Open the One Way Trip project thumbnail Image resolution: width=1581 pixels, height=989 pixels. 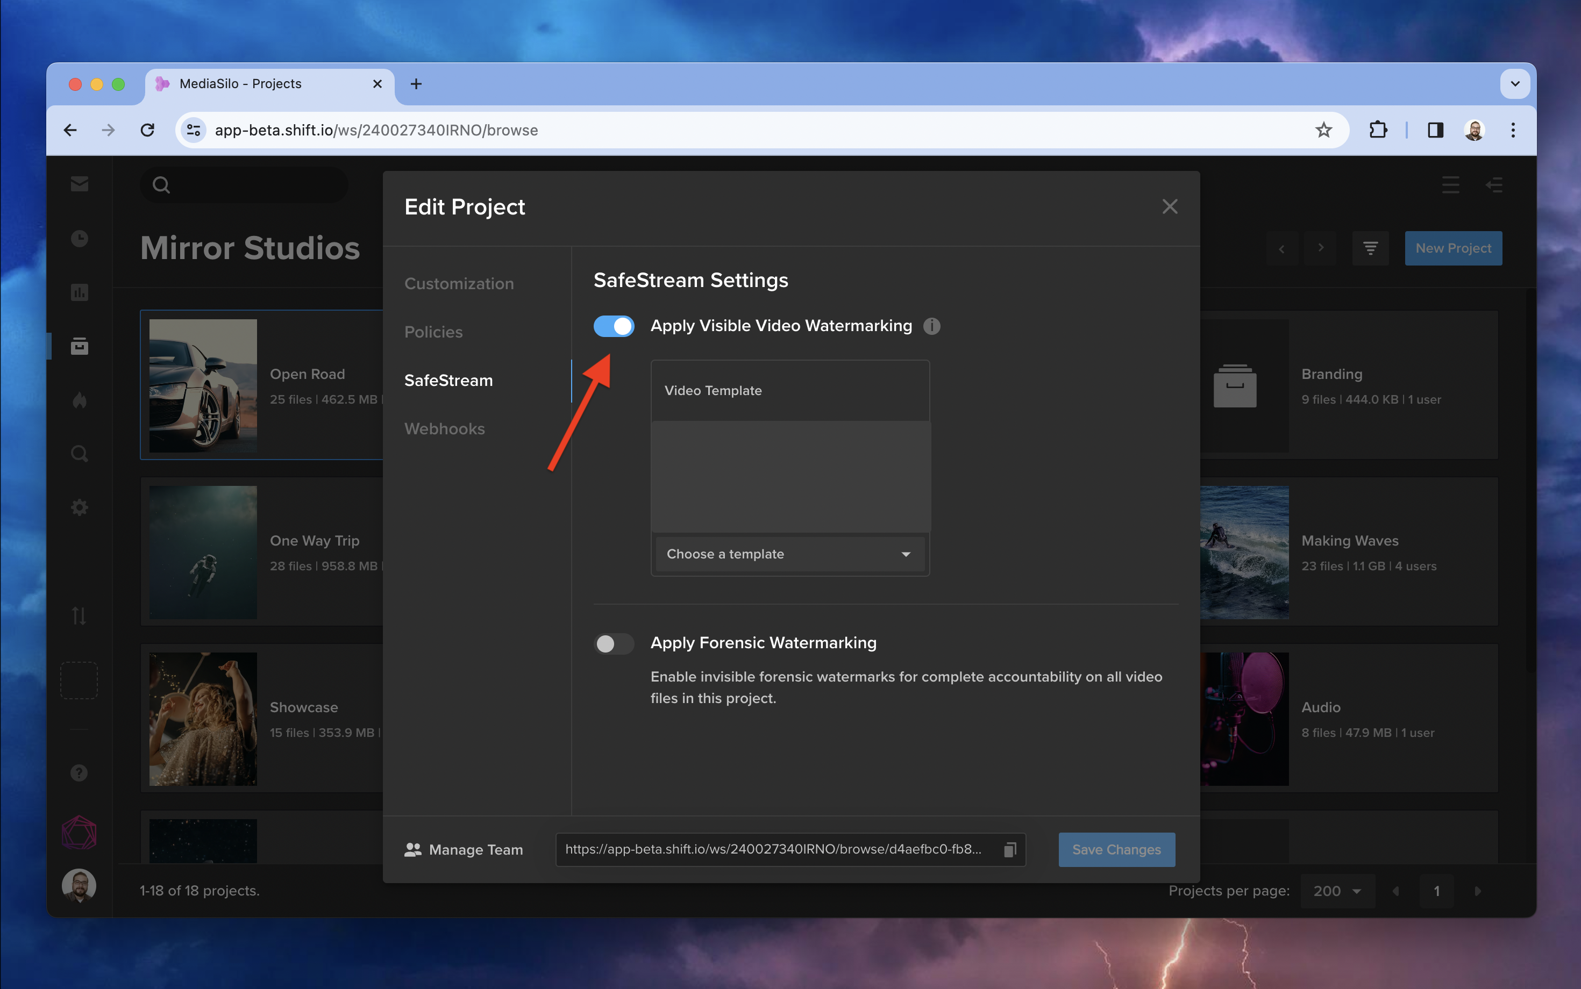pos(203,552)
